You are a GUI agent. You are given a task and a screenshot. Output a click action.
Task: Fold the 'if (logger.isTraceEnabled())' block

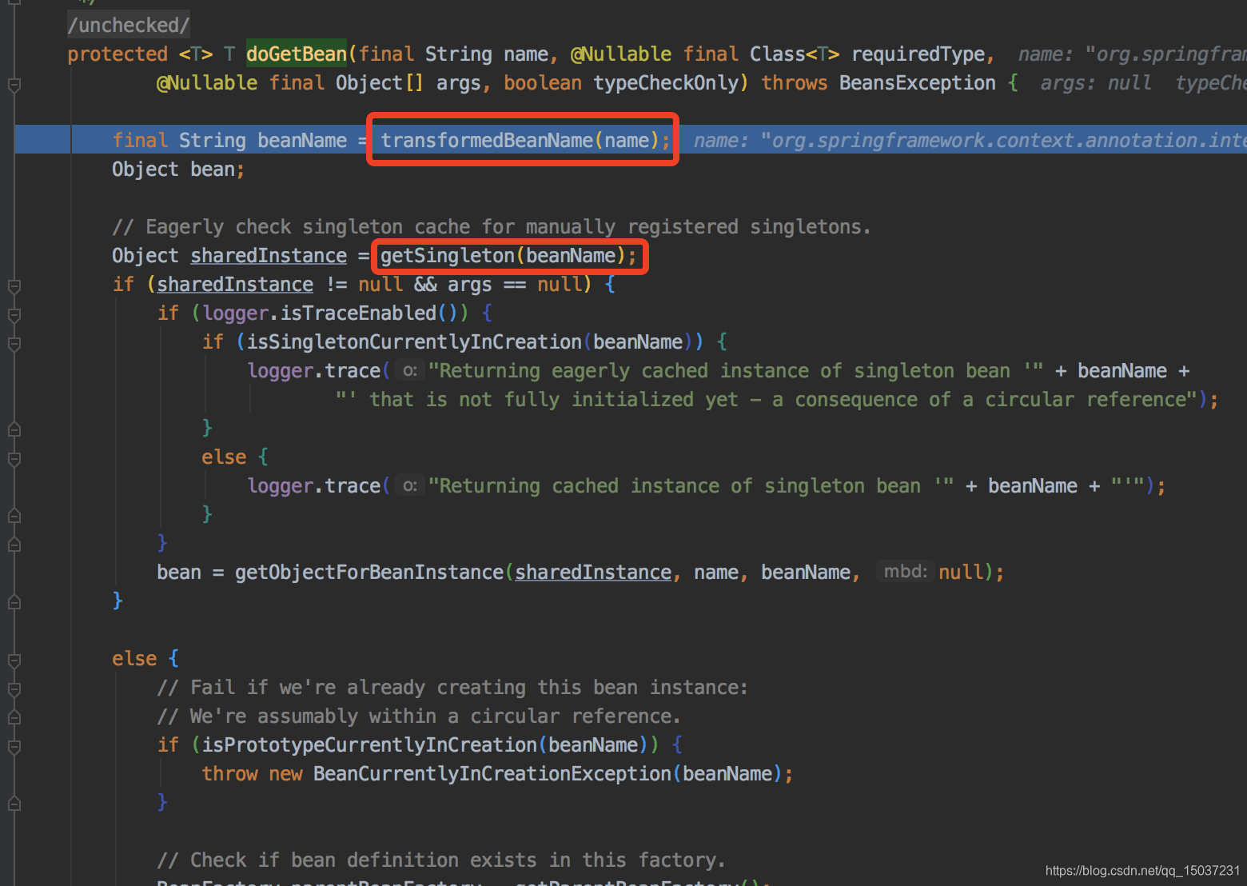pos(14,314)
